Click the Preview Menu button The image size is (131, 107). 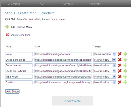pyautogui.click(x=73, y=101)
